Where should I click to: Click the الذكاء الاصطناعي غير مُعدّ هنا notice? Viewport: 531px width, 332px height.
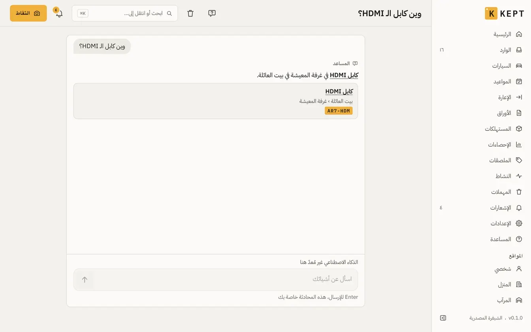329,262
